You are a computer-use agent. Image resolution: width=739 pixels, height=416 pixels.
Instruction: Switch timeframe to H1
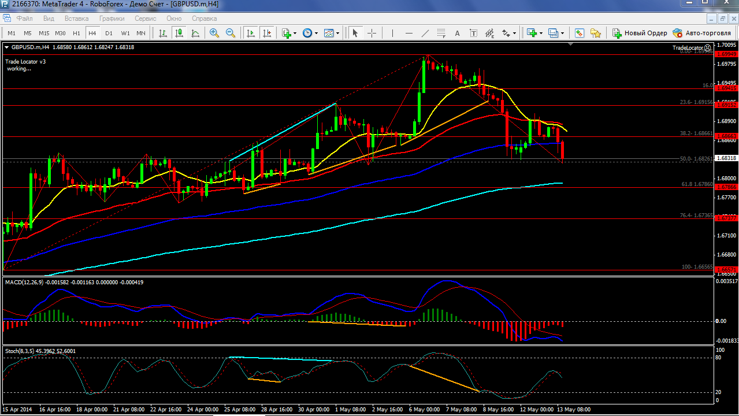pyautogui.click(x=76, y=33)
